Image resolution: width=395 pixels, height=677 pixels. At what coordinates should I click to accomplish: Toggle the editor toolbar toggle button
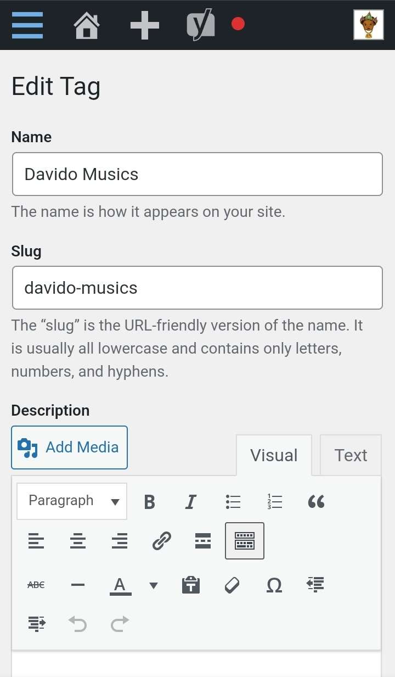(245, 541)
